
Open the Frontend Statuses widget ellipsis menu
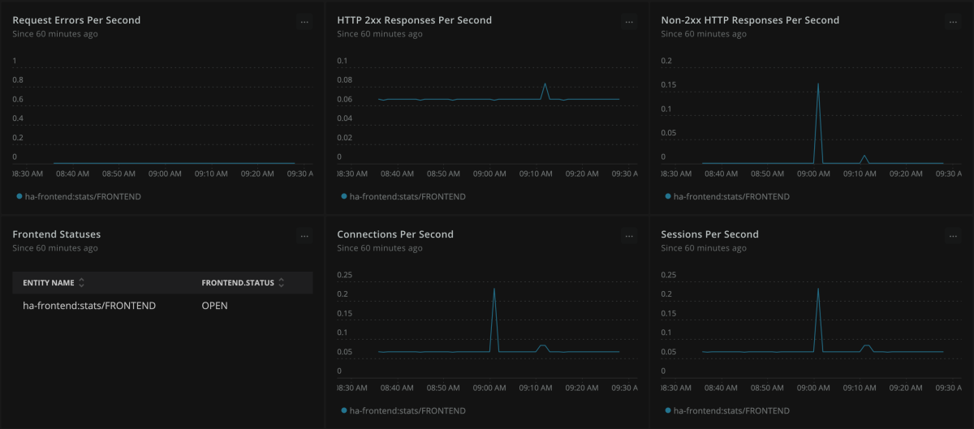click(304, 237)
